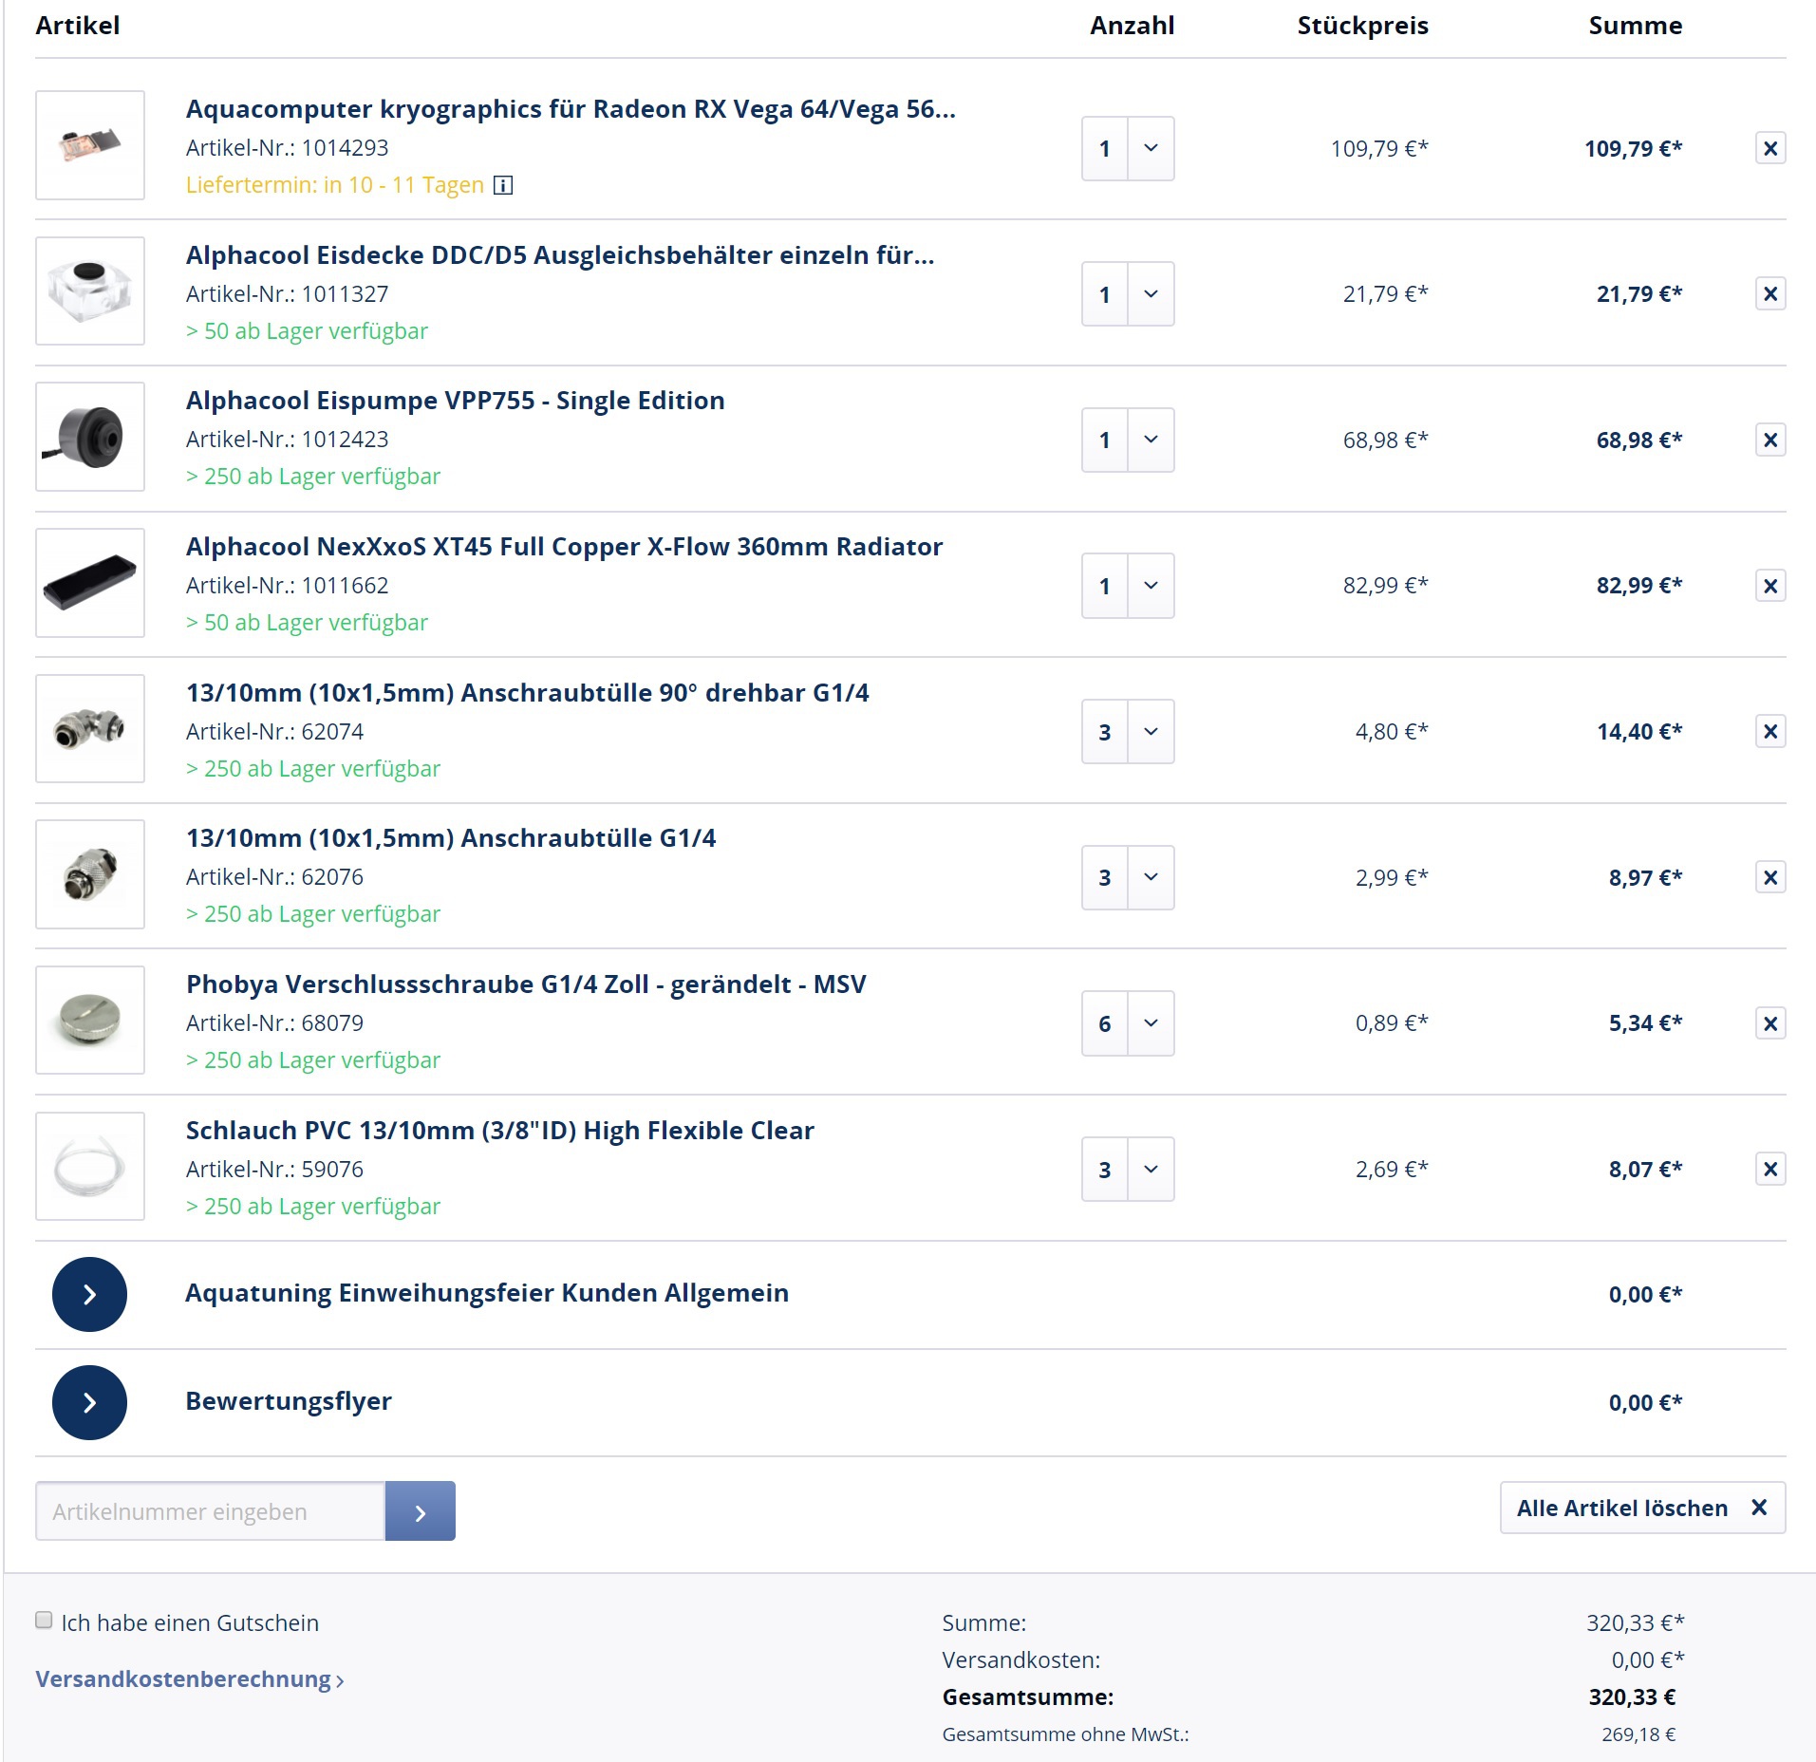This screenshot has width=1816, height=1762.
Task: Open quantity dropdown for Schlauch PVC
Action: (x=1151, y=1169)
